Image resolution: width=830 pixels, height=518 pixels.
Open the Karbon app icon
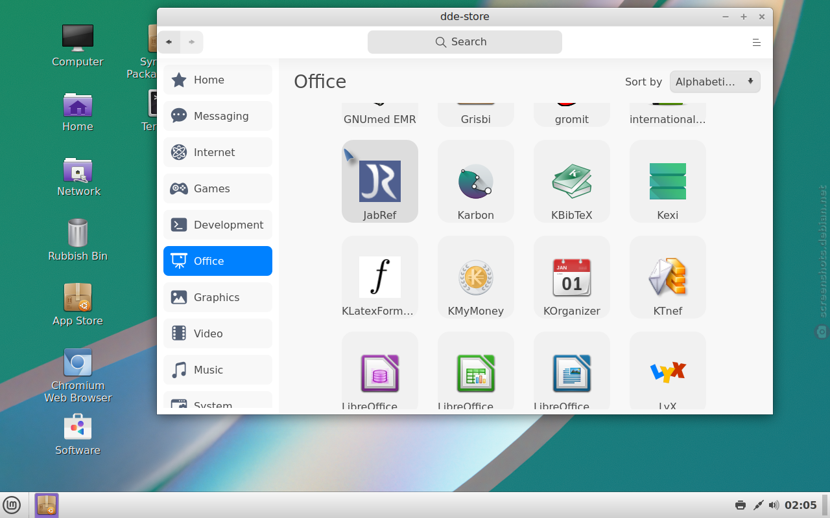(x=476, y=181)
